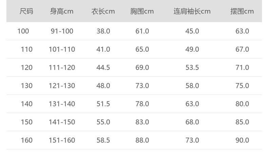Select the 90.0 hem circumference value
268x164 pixels.
point(242,140)
